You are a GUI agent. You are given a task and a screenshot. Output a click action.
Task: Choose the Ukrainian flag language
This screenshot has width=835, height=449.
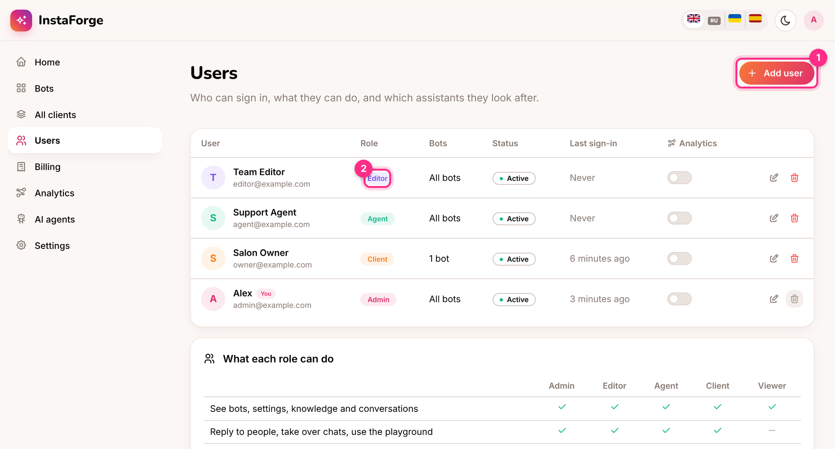pyautogui.click(x=735, y=19)
